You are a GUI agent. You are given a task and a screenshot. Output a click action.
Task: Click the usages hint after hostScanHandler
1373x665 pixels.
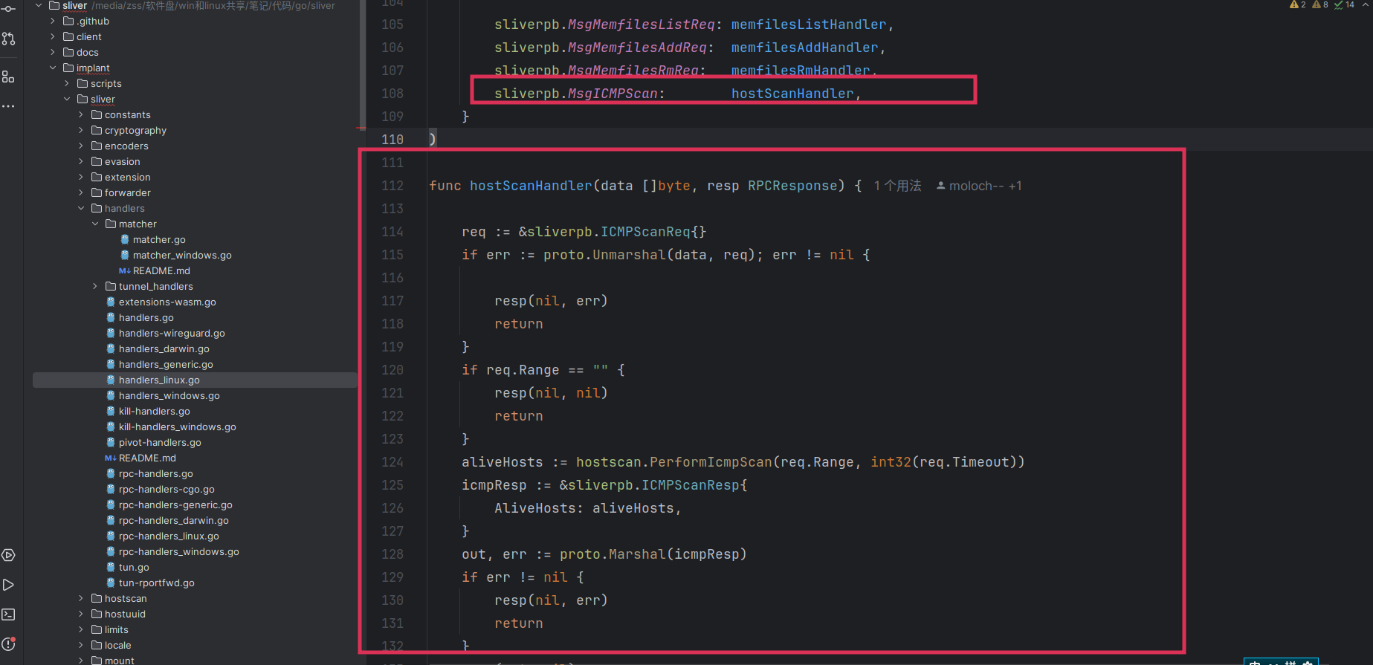(897, 186)
